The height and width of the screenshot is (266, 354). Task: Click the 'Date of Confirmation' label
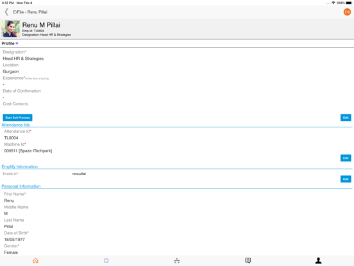point(22,91)
